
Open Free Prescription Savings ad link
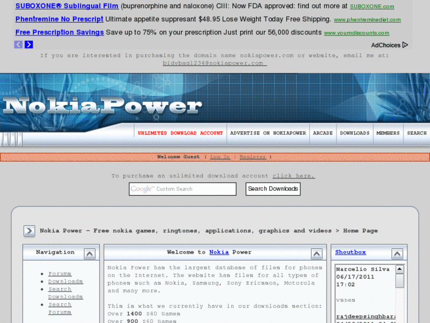60,33
